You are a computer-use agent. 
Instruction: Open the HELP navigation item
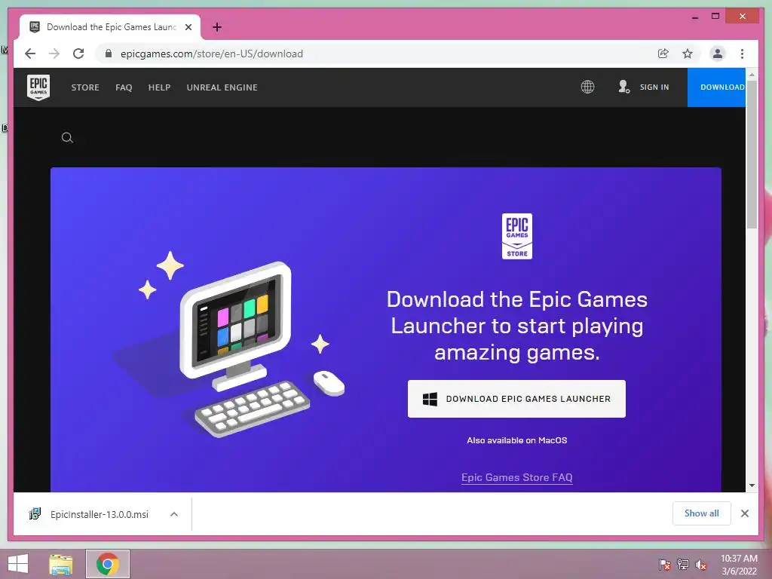click(x=160, y=87)
